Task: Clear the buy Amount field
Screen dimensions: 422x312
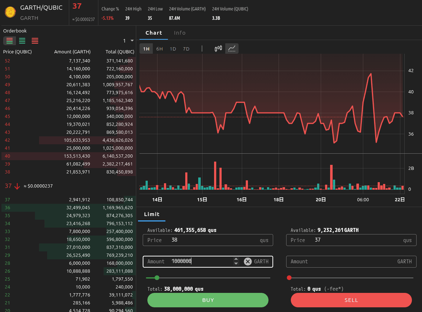Action: pyautogui.click(x=248, y=262)
